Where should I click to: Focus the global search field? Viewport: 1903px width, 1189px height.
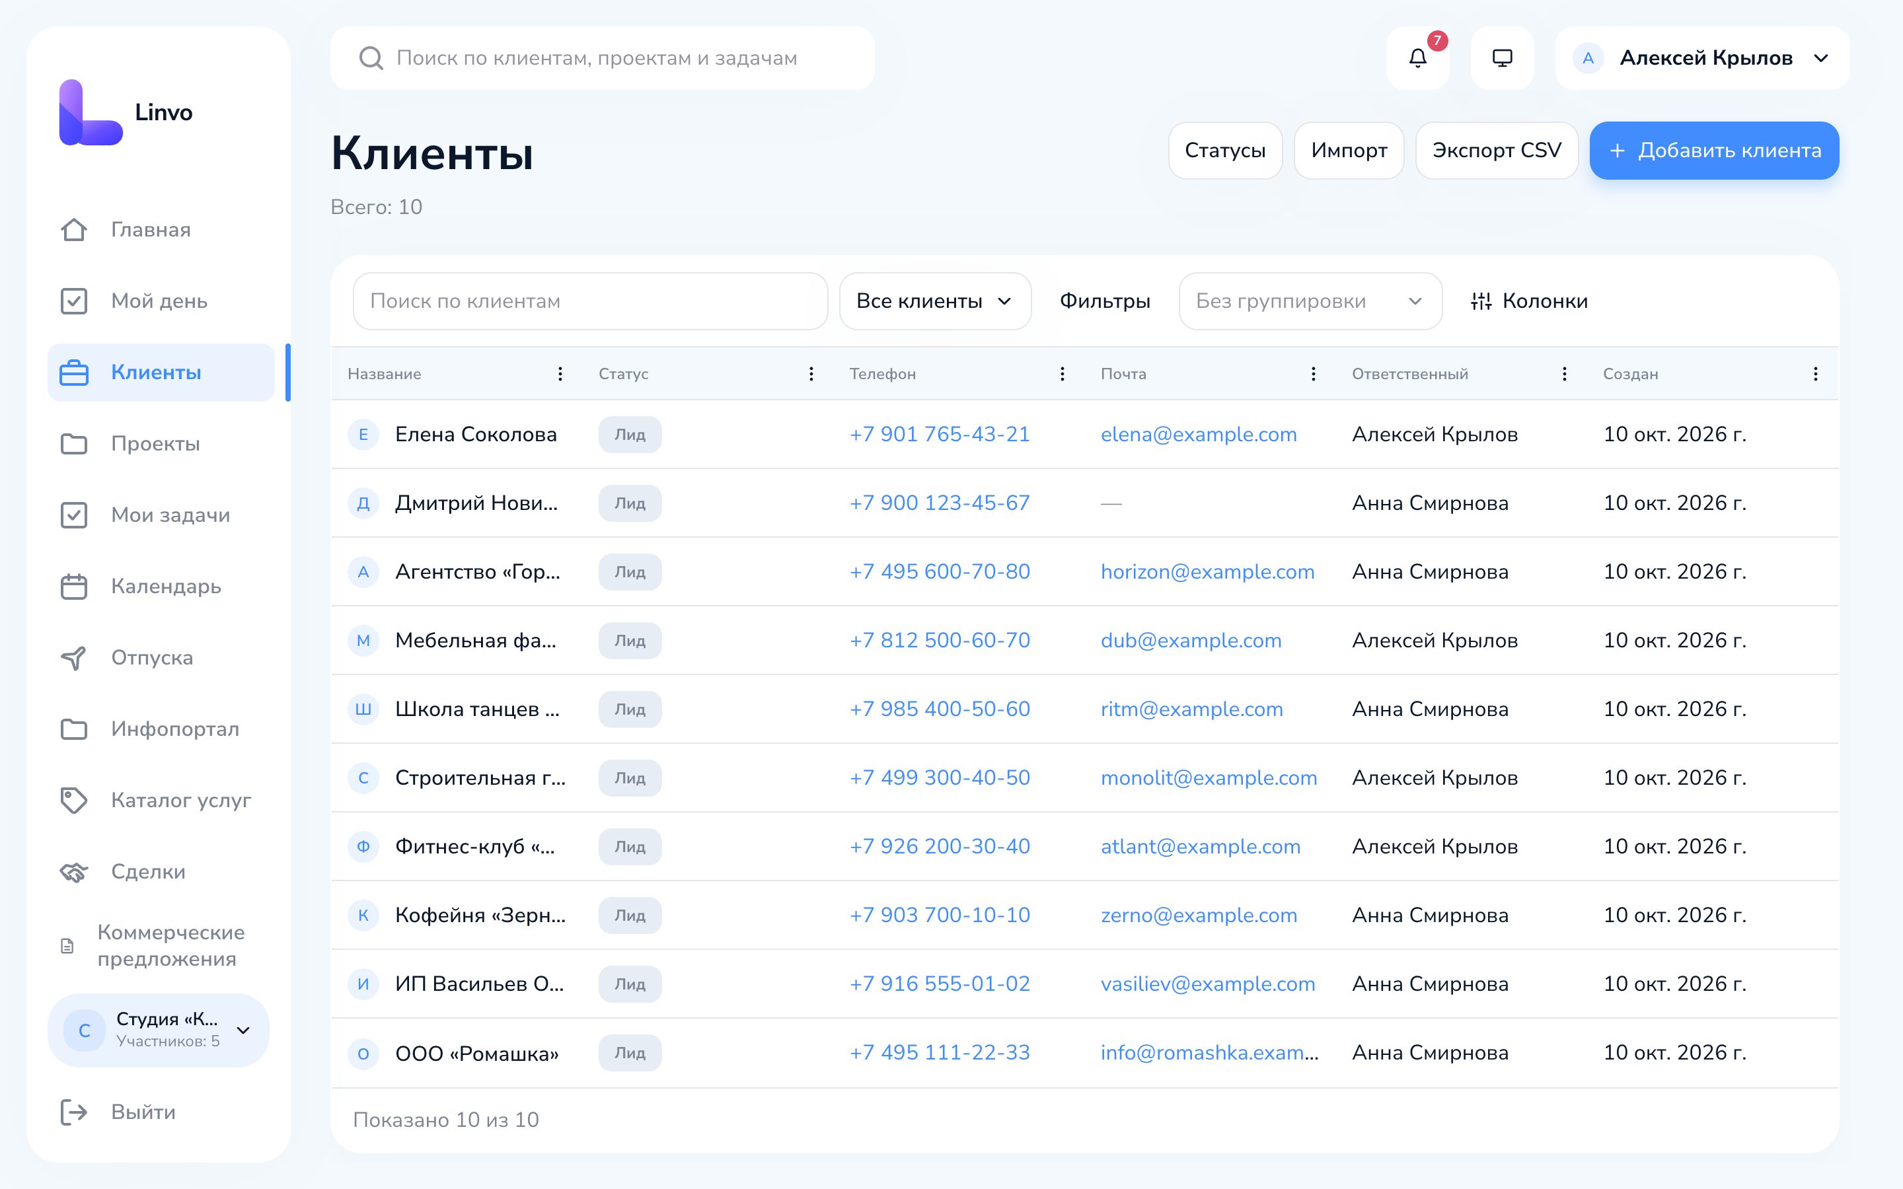603,58
